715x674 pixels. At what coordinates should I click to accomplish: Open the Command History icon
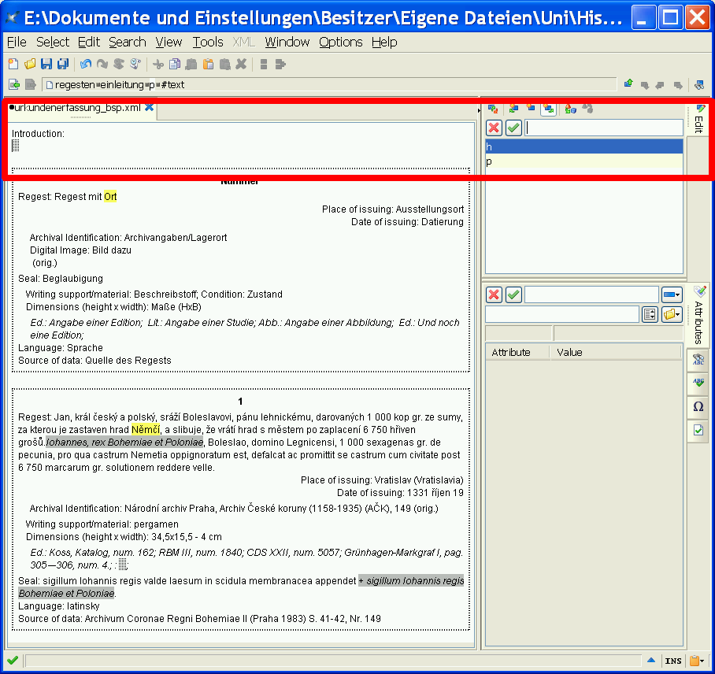coord(135,65)
